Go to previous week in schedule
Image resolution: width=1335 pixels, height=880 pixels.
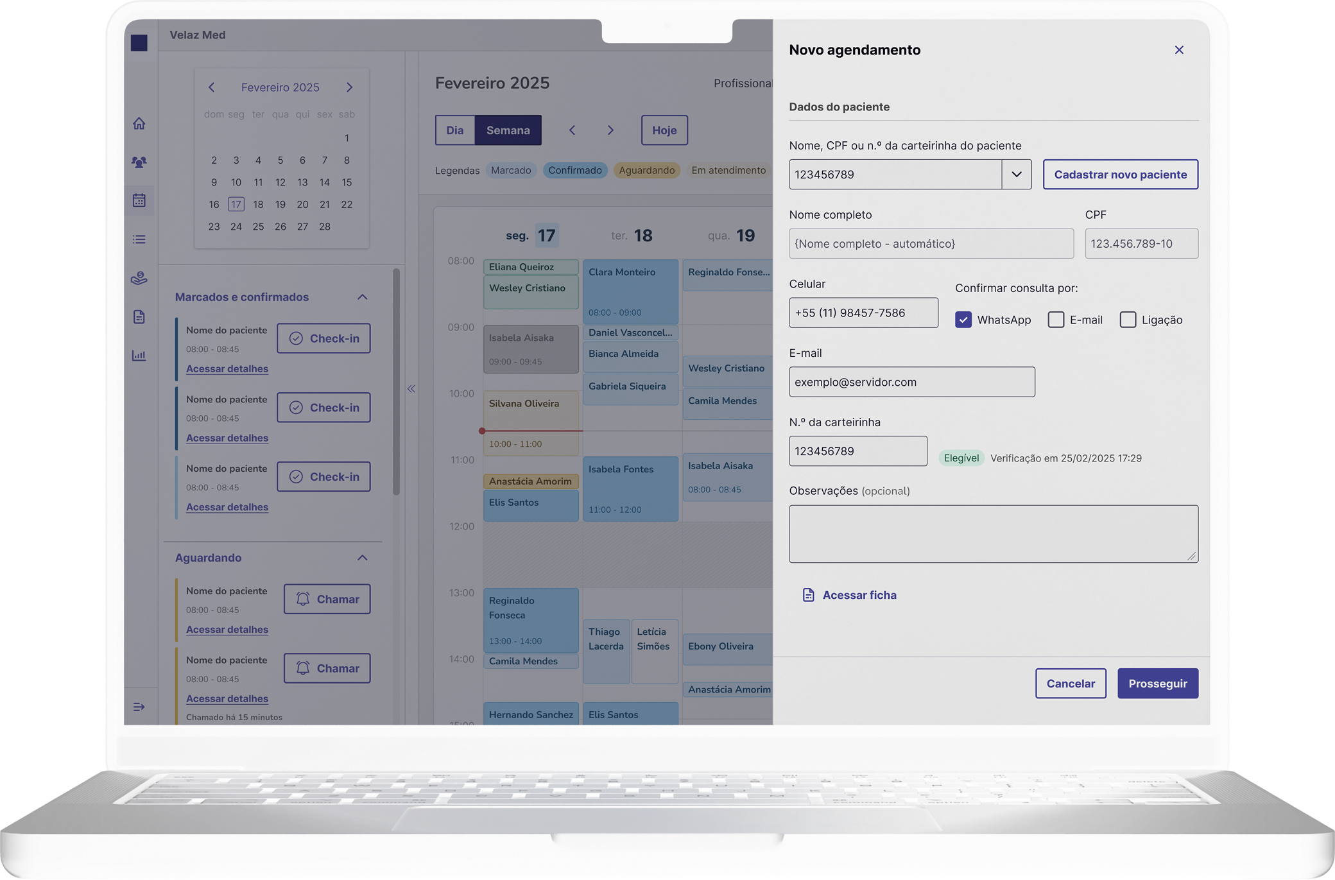click(x=572, y=130)
